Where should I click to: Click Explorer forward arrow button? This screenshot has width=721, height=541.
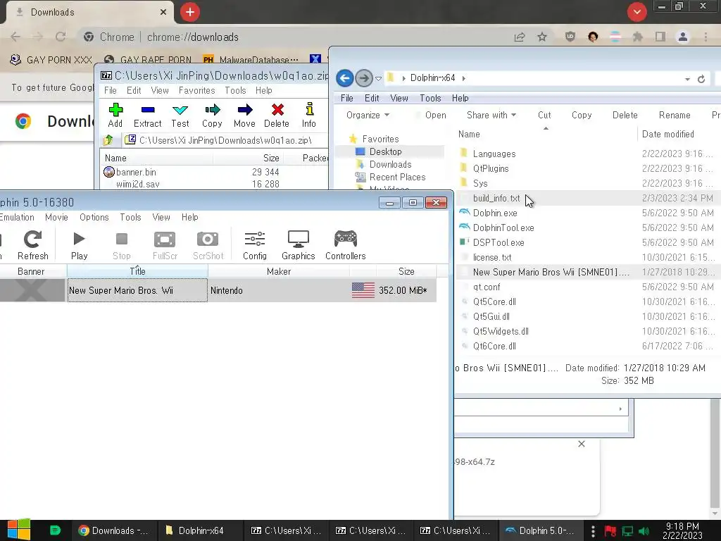pos(364,77)
